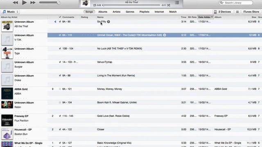262x147 pixels.
Task: Click ABBA Gold album artwork
Action: [7, 94]
